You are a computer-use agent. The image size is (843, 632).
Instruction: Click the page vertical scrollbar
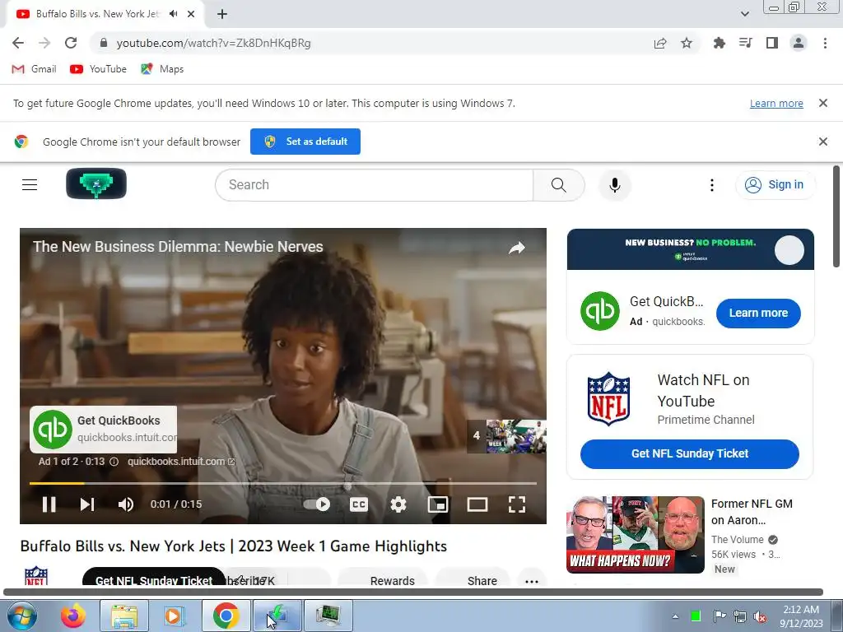coord(836,216)
